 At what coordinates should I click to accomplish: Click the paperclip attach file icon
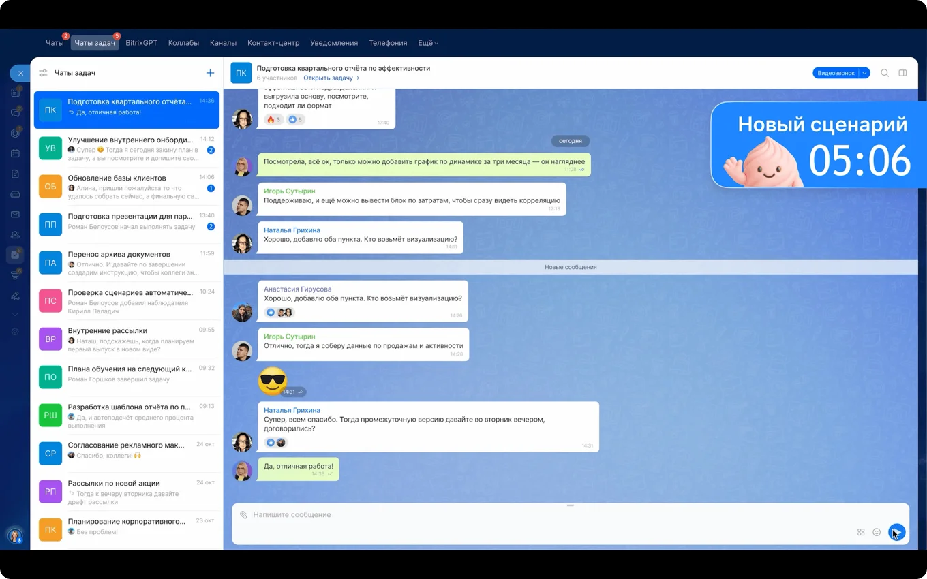[x=243, y=515]
